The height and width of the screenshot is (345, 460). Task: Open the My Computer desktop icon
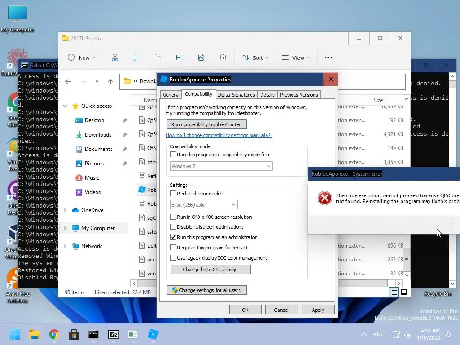18,19
